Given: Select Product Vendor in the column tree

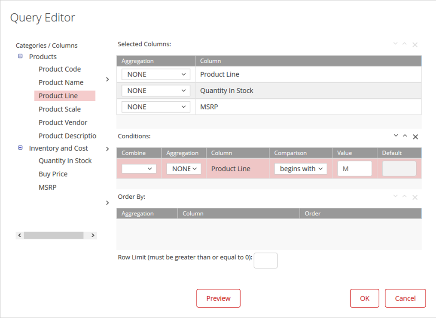Looking at the screenshot, I should (x=63, y=122).
